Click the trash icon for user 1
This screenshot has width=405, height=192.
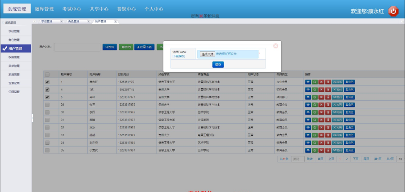point(328,82)
